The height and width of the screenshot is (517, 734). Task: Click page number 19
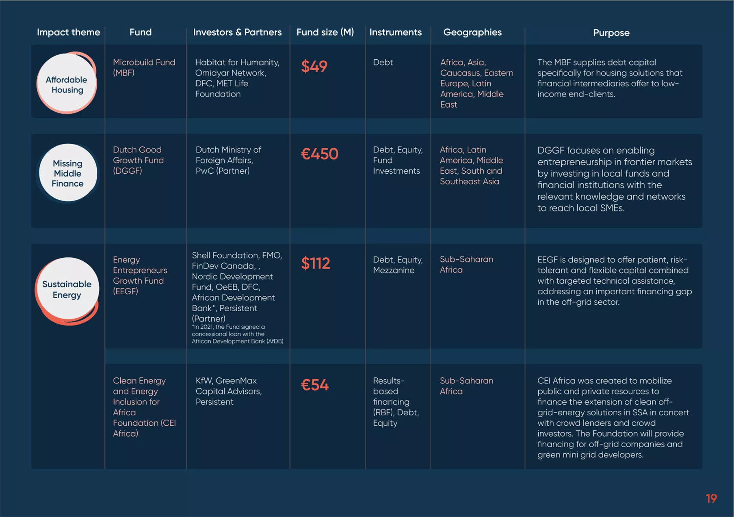711,498
